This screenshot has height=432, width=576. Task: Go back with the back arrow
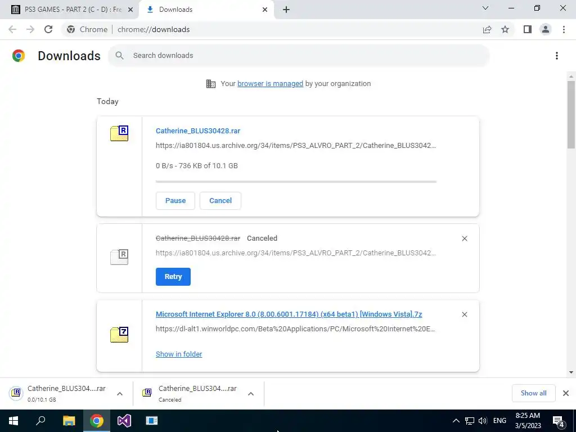point(12,29)
